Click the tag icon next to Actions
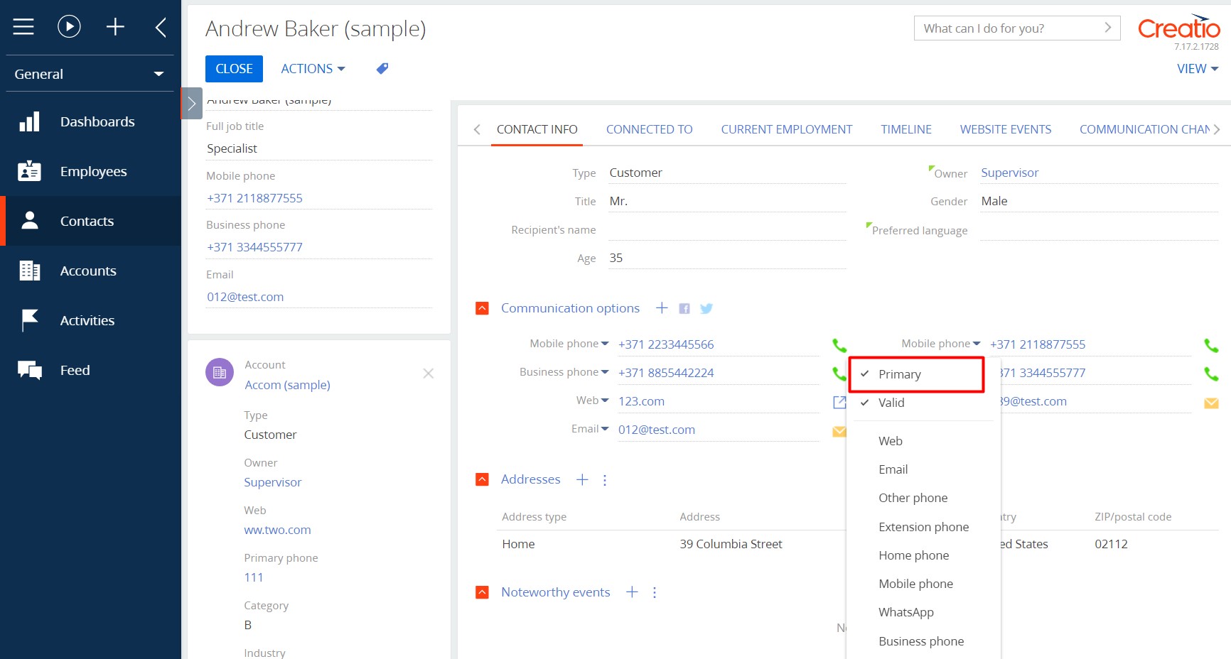1231x659 pixels. pos(382,69)
